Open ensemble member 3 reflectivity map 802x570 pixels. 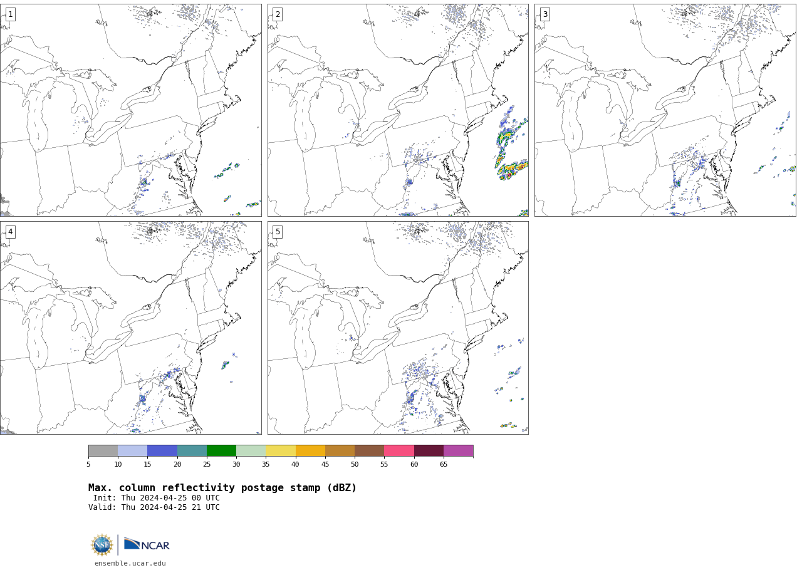[x=665, y=110]
